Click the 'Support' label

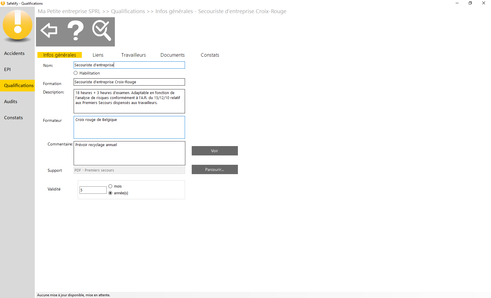(x=55, y=170)
